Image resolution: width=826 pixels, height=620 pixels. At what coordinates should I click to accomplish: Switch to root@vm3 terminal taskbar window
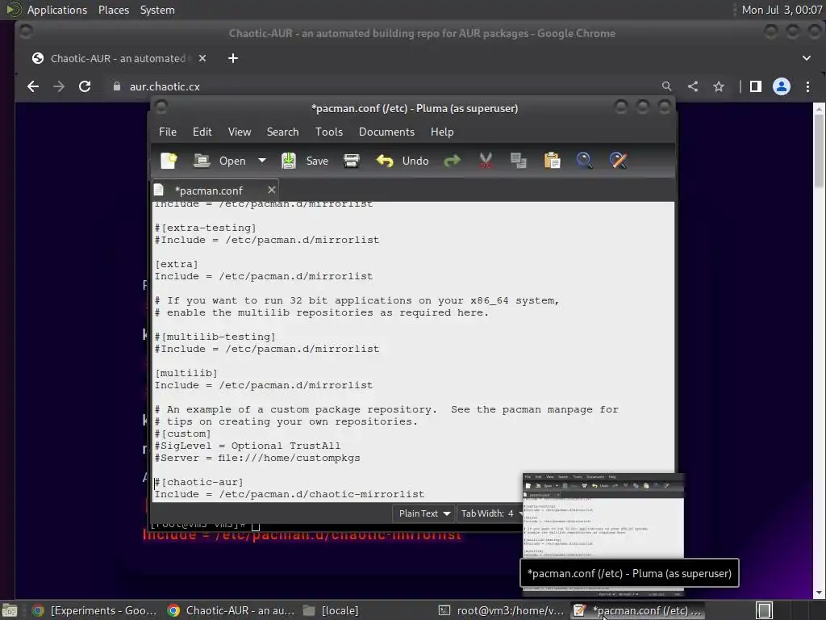[502, 610]
